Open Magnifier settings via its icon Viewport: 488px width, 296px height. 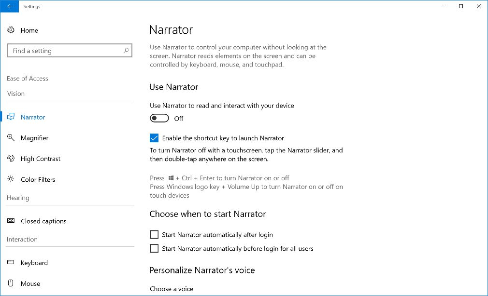[11, 138]
